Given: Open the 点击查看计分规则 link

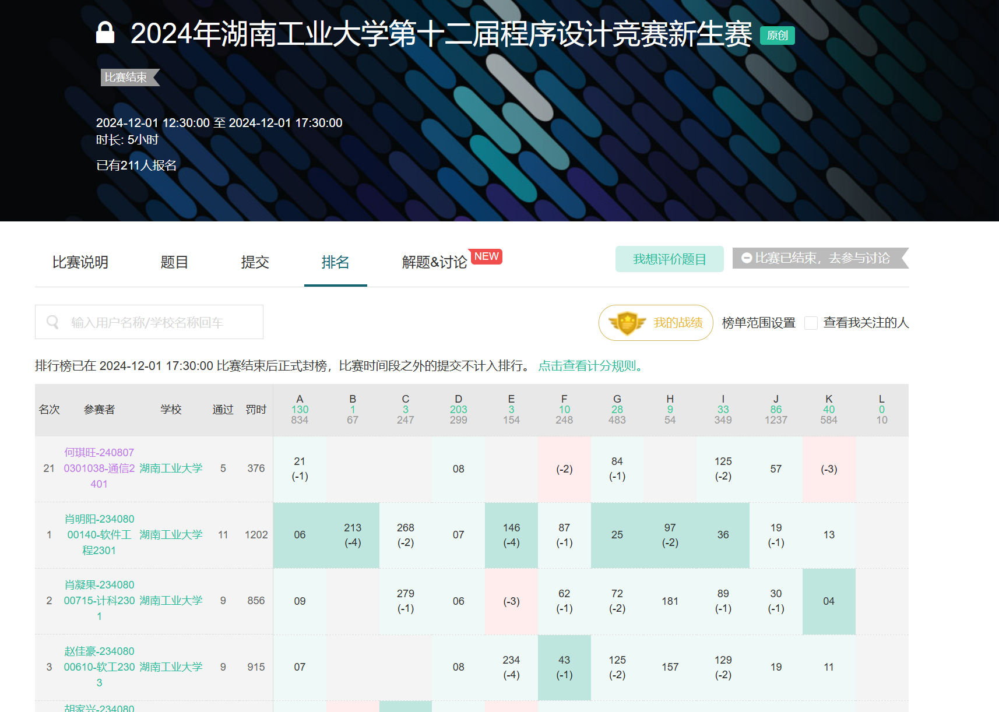Looking at the screenshot, I should (590, 366).
